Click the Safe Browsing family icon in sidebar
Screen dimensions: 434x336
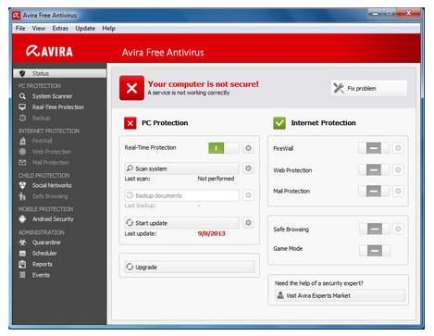(x=22, y=196)
